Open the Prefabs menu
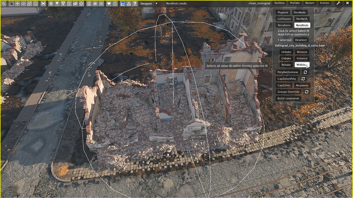Viewport: 353px width, 198px height. tap(295, 3)
